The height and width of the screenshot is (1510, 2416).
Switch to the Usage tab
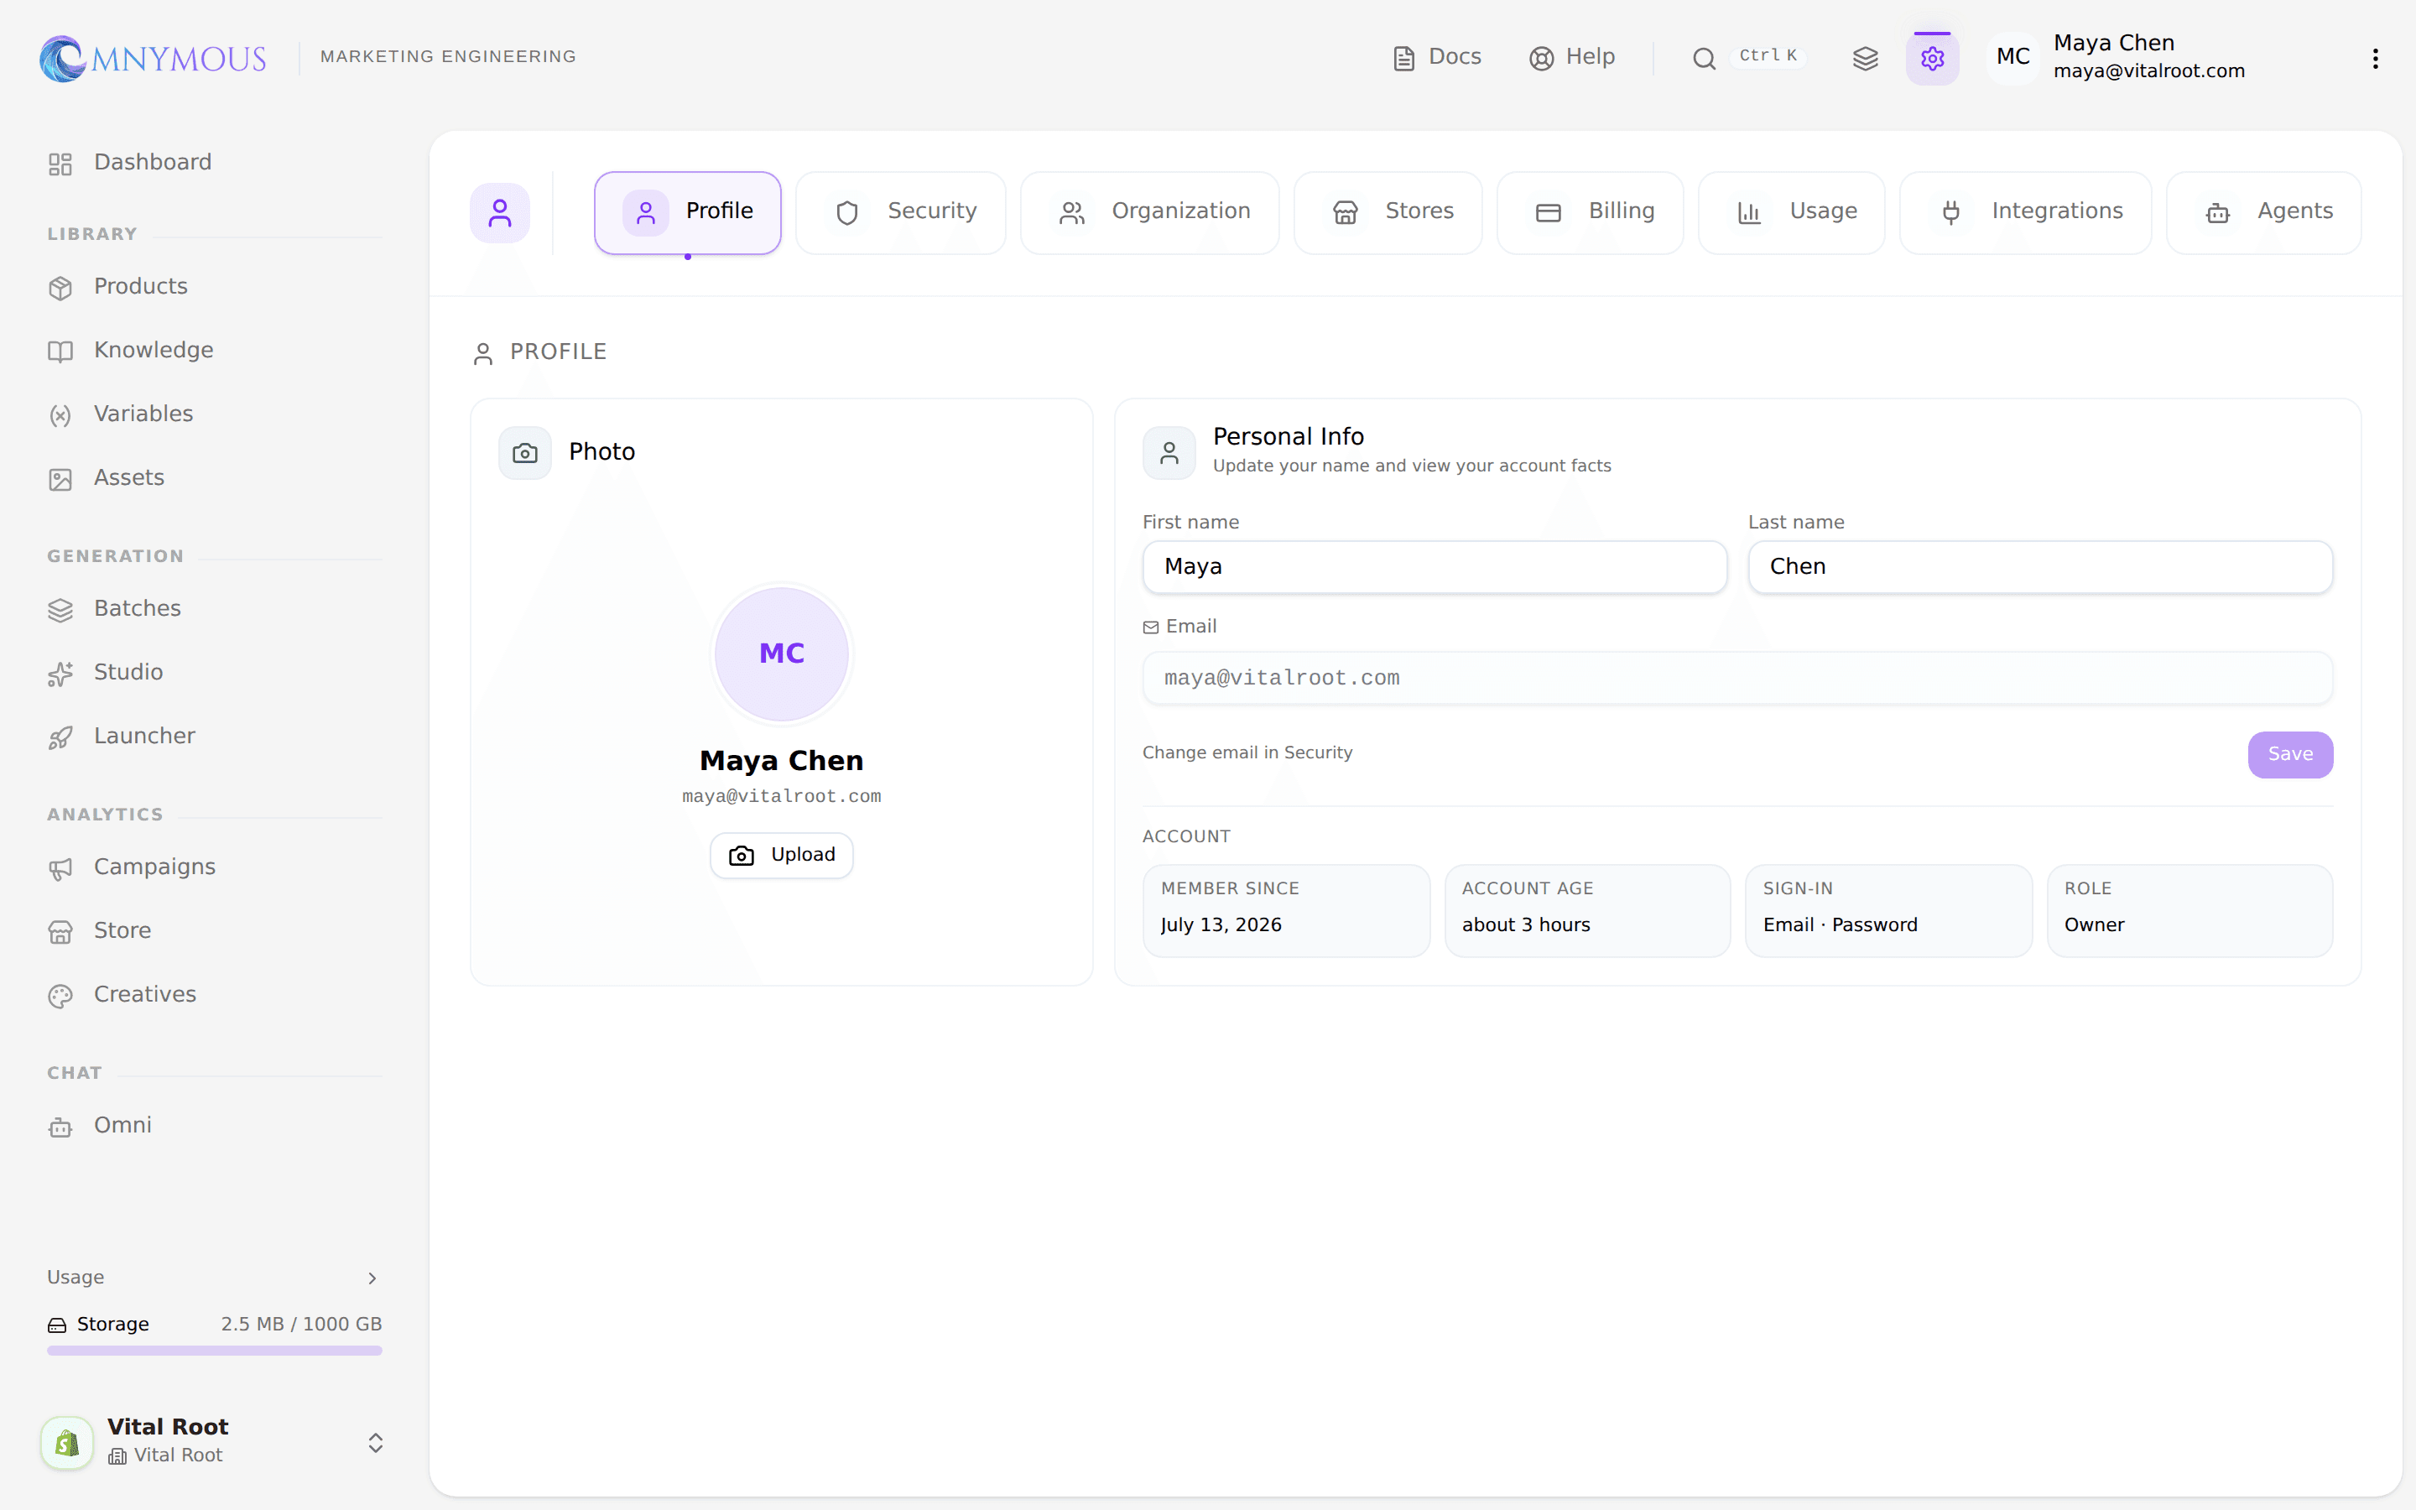coord(1791,211)
